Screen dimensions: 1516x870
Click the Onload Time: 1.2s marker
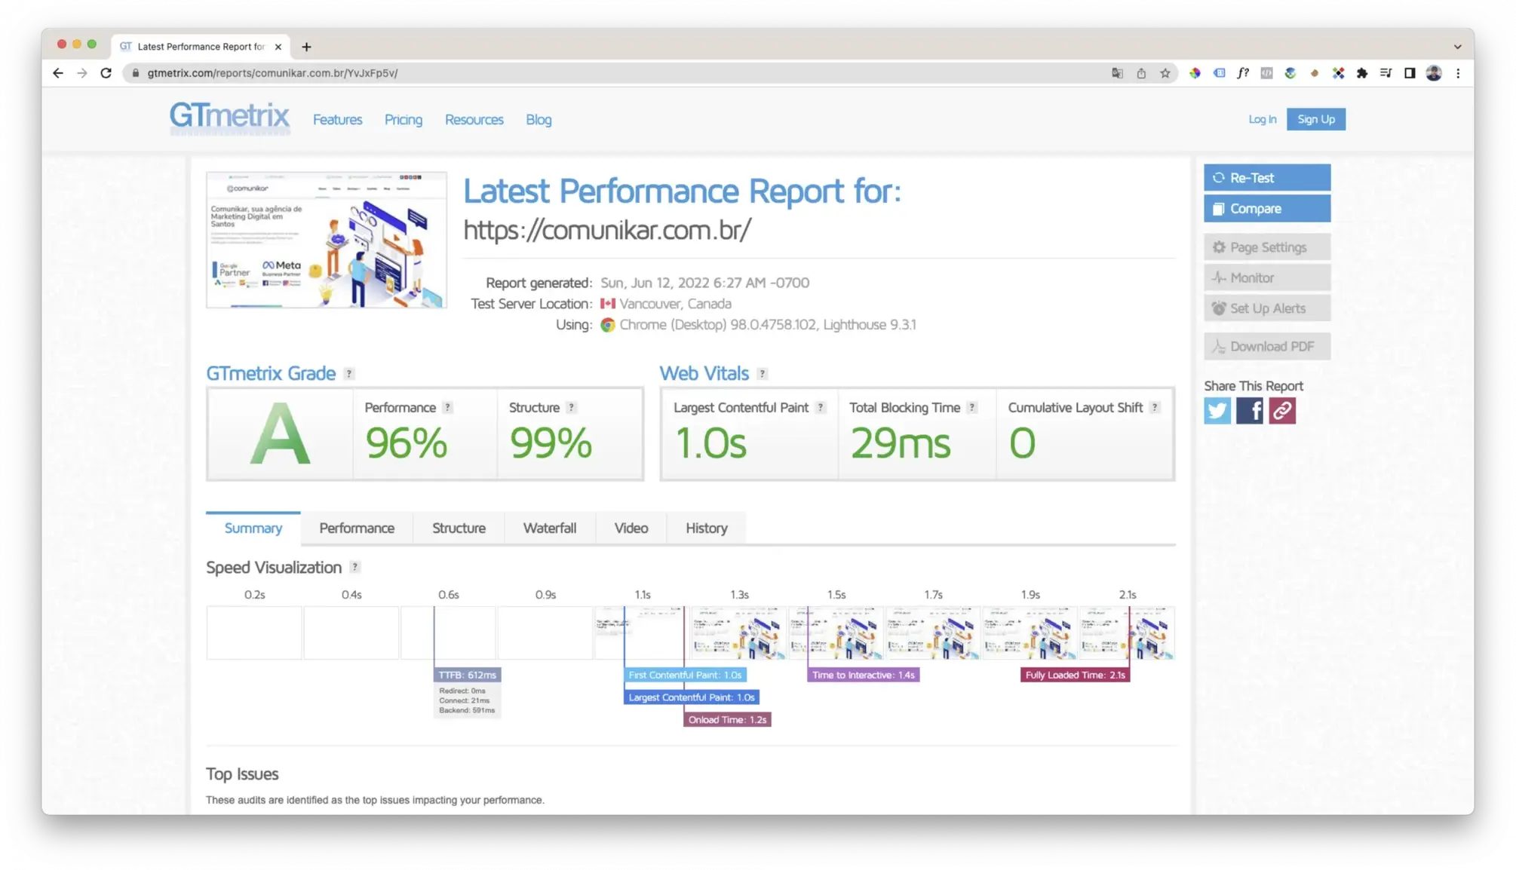point(727,721)
